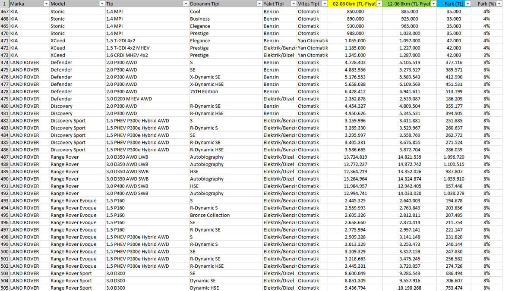Open the 02-06 0km price filter dropdown

379,3
